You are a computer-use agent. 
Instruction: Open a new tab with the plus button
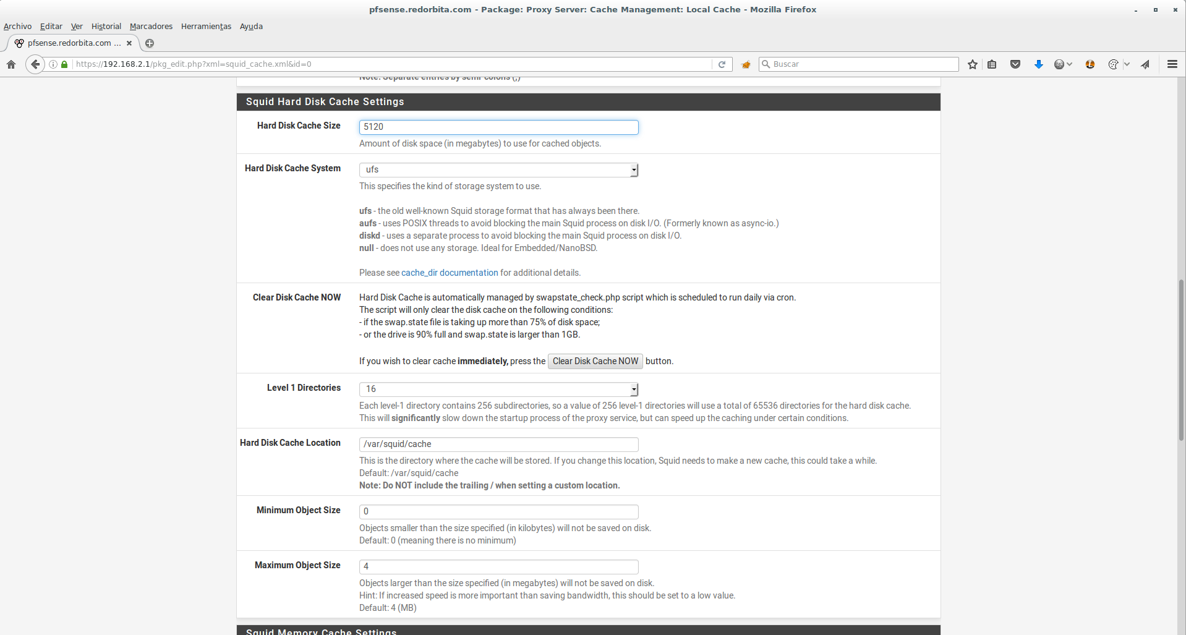pos(150,43)
